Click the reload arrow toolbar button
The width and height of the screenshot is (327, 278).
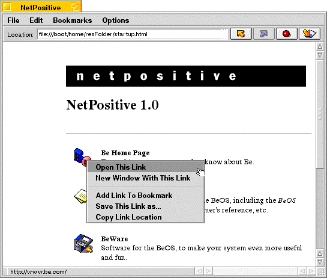click(x=310, y=34)
